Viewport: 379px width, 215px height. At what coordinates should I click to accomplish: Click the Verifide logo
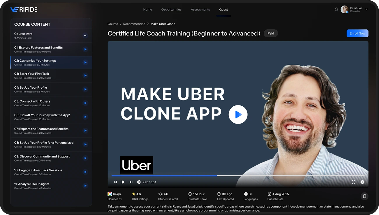pyautogui.click(x=24, y=10)
